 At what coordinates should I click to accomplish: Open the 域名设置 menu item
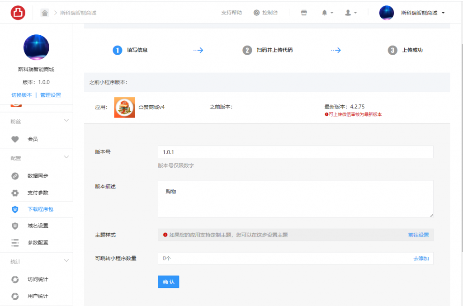pos(38,226)
